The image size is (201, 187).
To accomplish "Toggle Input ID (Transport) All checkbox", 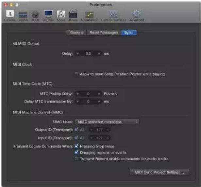I will [x=76, y=138].
